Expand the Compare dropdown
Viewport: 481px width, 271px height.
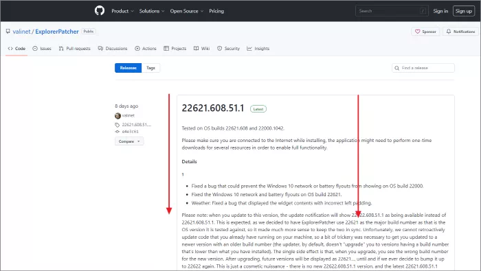129,141
